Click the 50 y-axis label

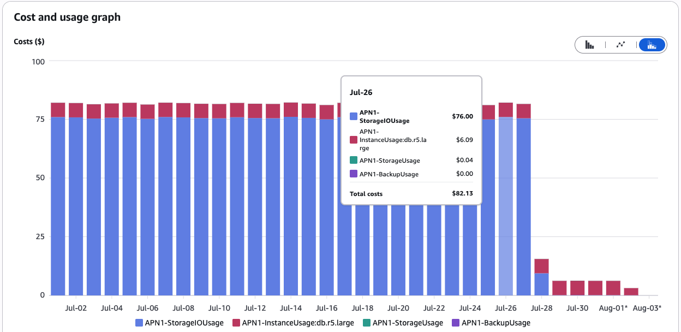tap(40, 178)
